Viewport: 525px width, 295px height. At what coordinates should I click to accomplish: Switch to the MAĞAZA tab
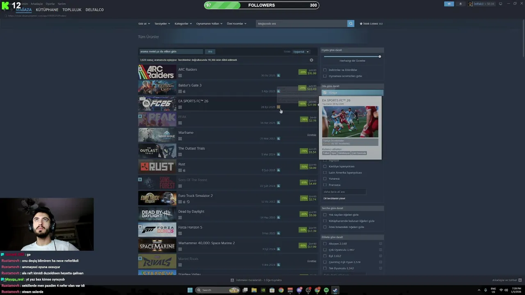pyautogui.click(x=24, y=10)
